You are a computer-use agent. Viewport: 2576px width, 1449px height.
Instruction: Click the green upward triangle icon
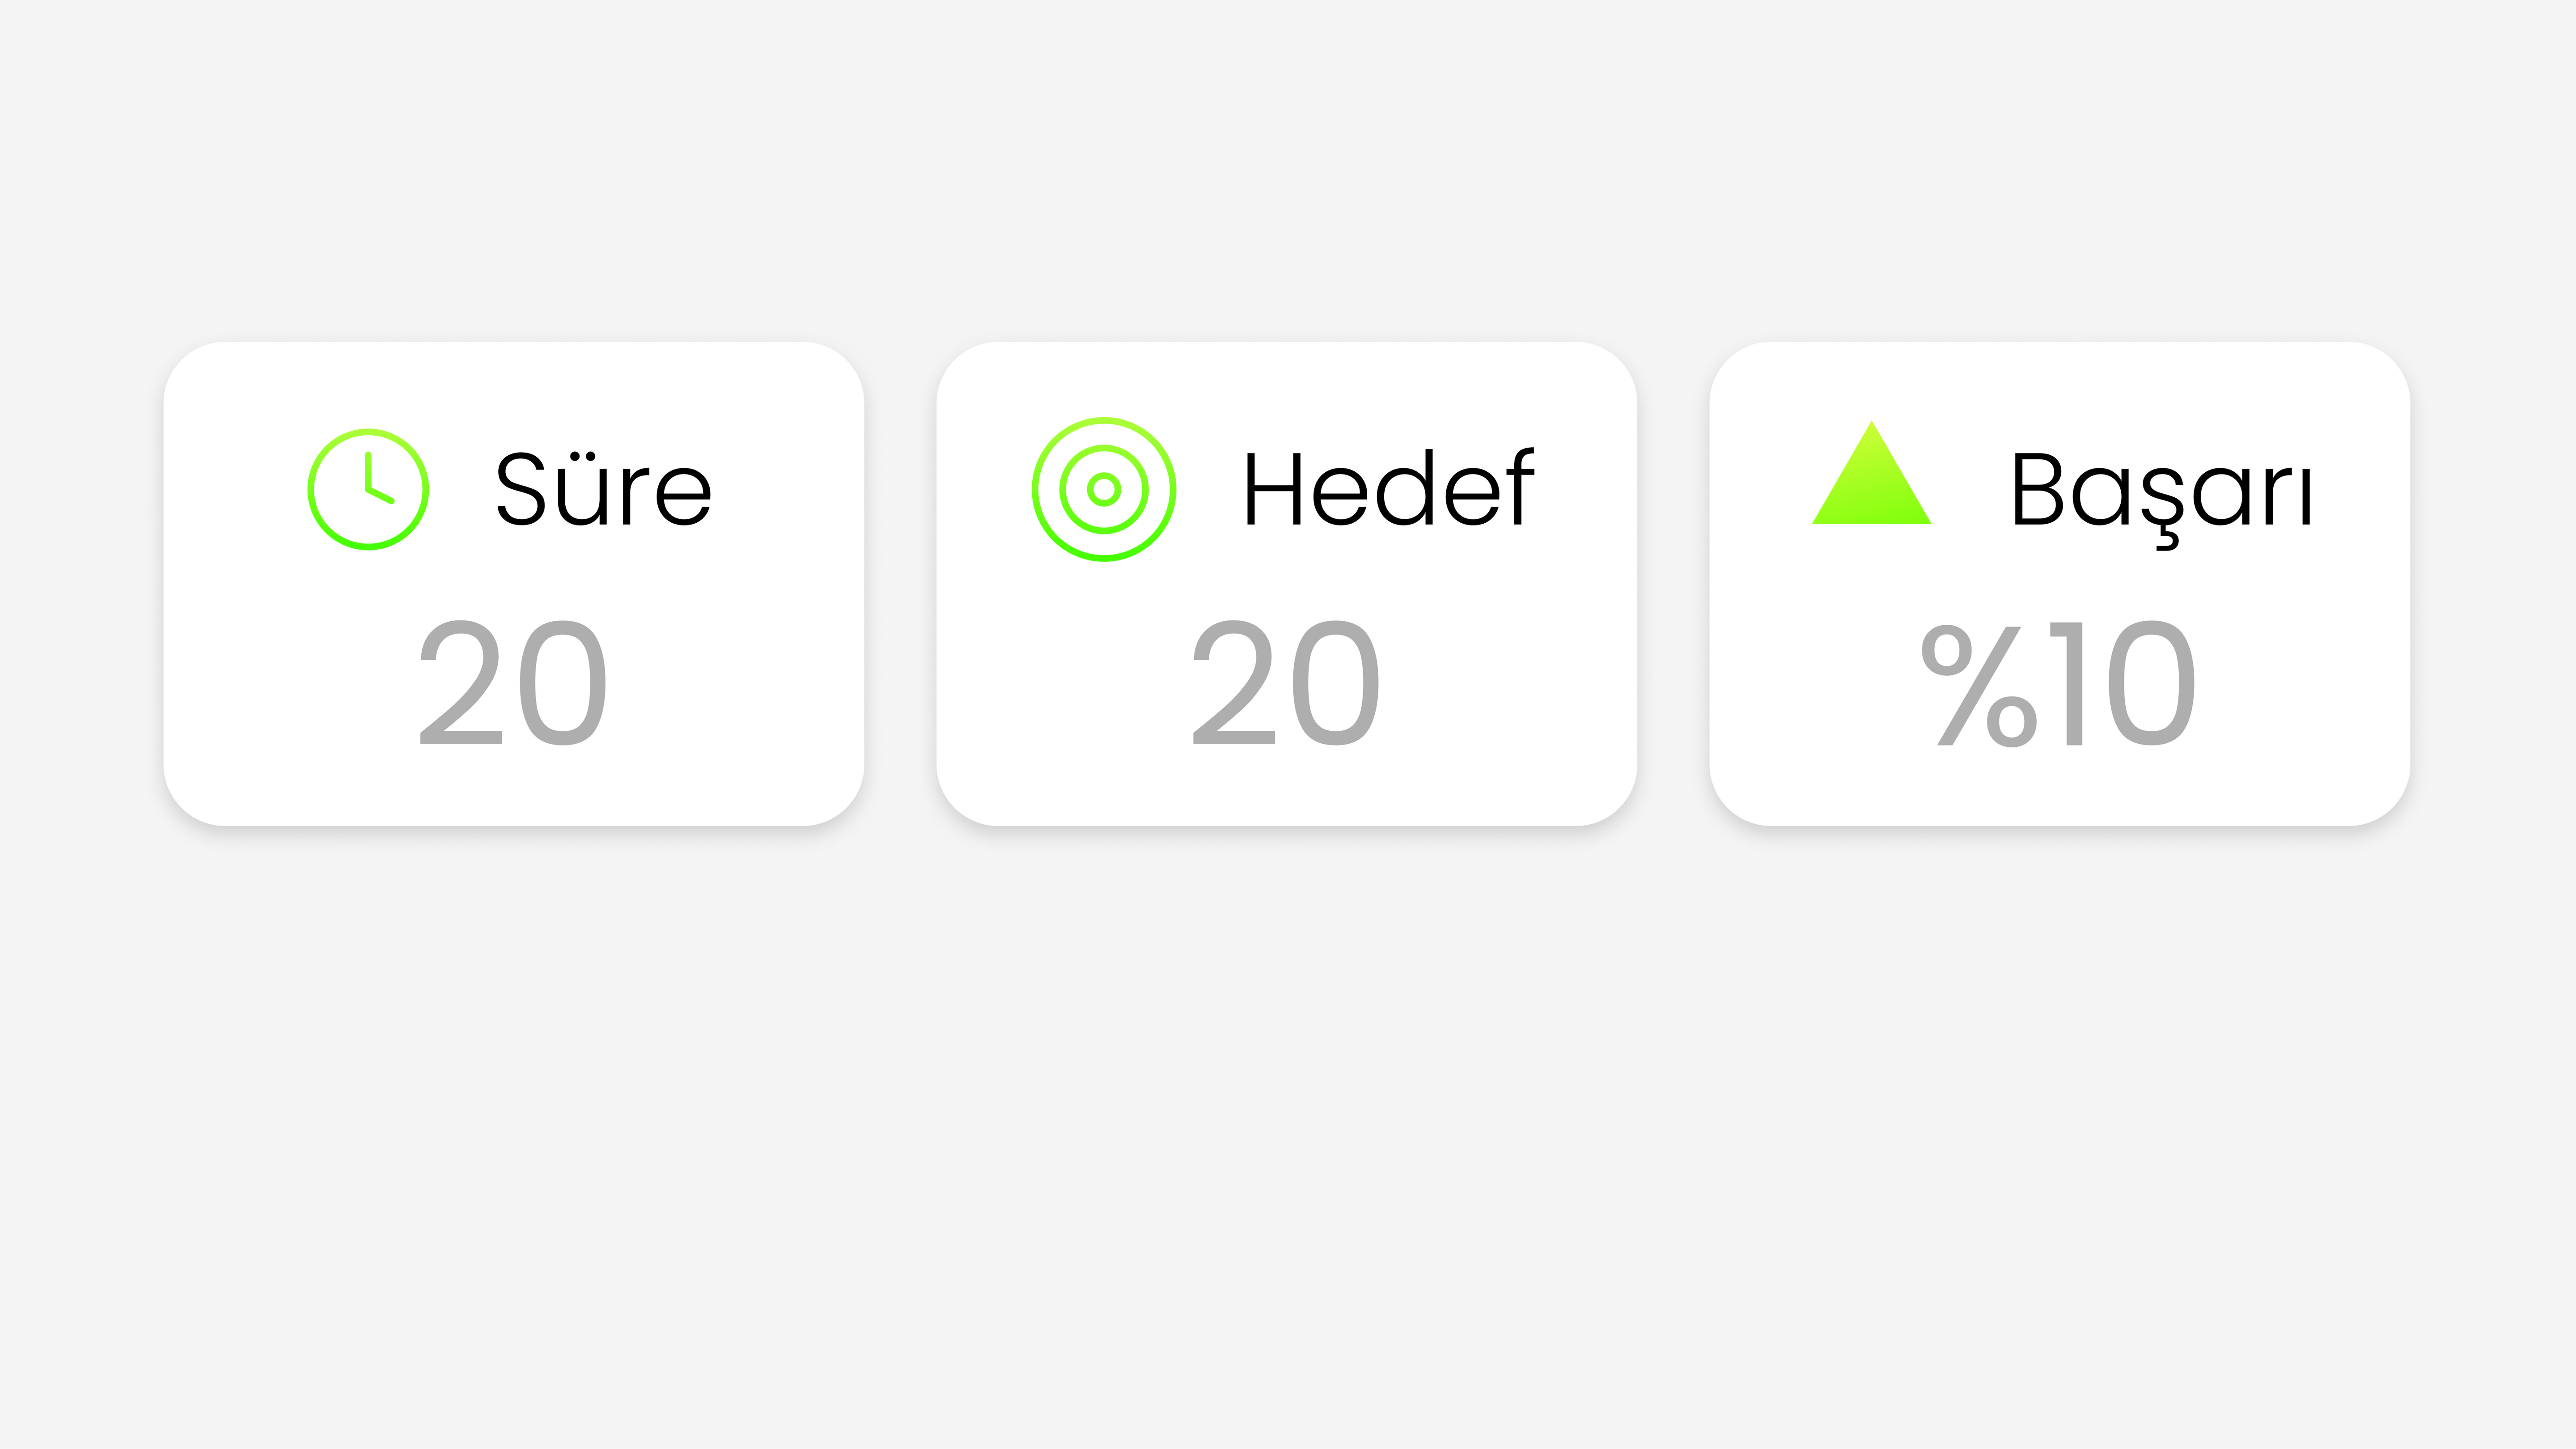(1871, 473)
